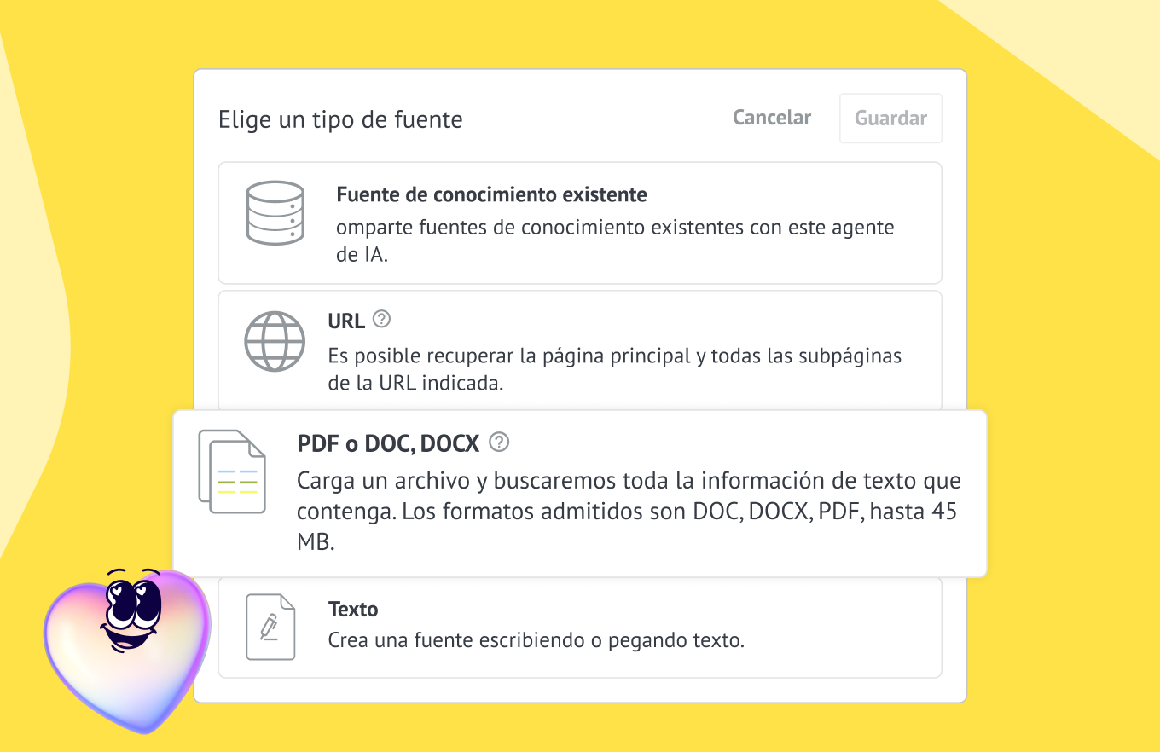Open the help tooltip next to URL
Viewport: 1160px width, 752px height.
point(382,320)
